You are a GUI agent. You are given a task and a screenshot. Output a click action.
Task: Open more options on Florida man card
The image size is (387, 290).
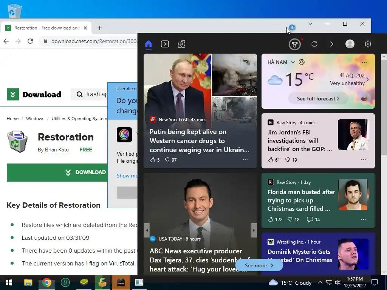364,219
